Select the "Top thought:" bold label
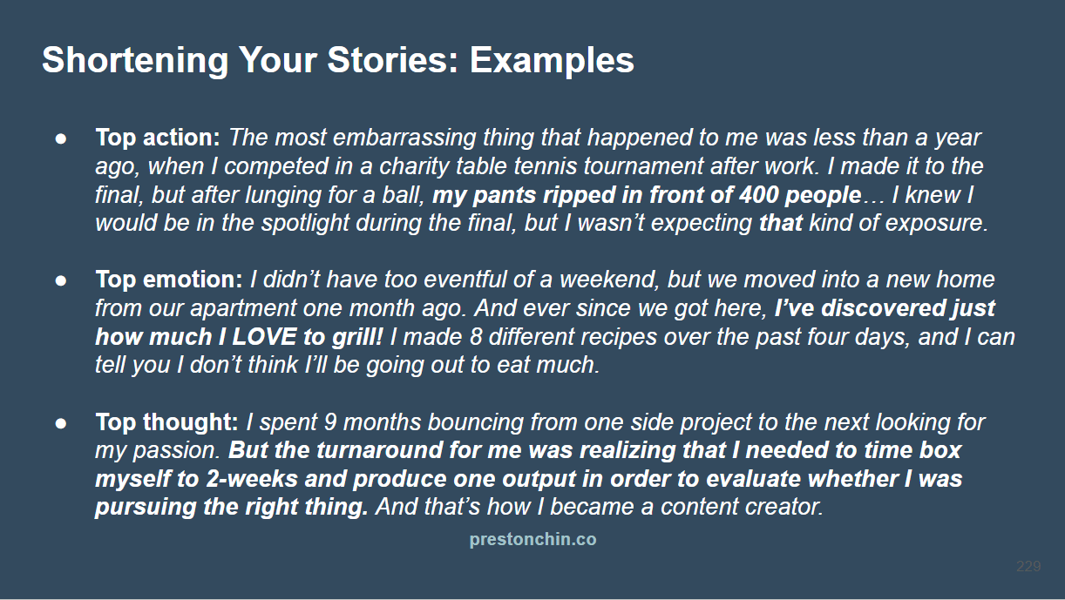This screenshot has width=1065, height=600. click(166, 422)
